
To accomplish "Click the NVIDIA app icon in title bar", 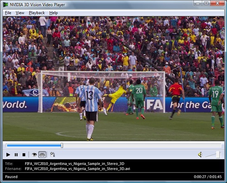I will [5, 5].
